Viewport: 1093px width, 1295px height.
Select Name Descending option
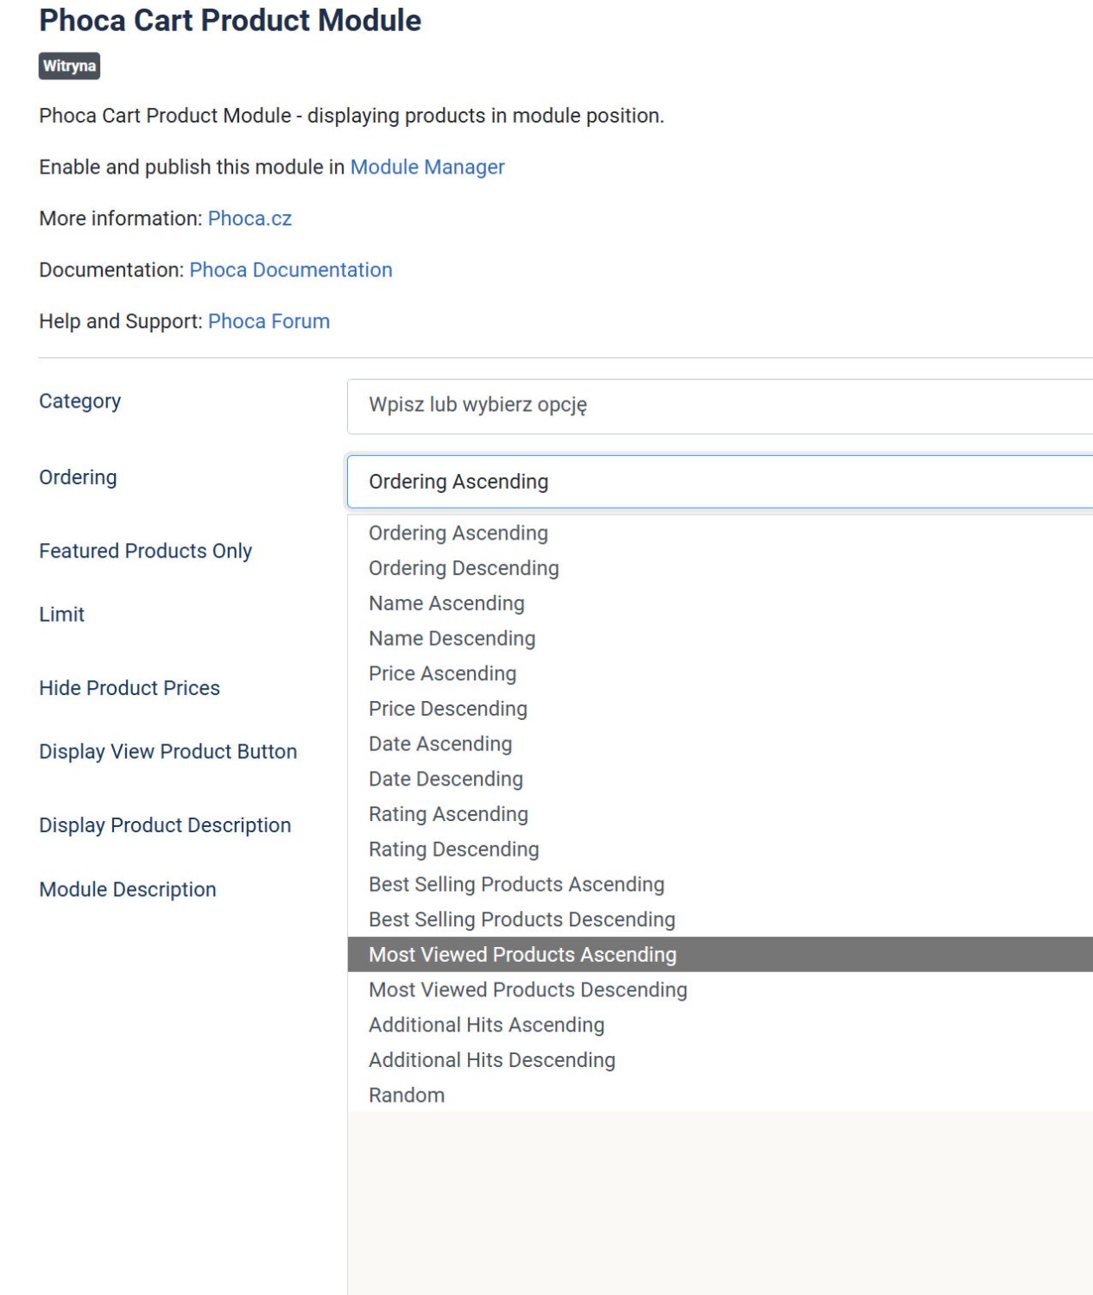click(452, 639)
